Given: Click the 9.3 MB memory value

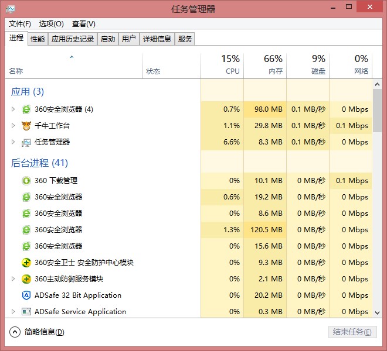Looking at the screenshot, I should pyautogui.click(x=270, y=263).
